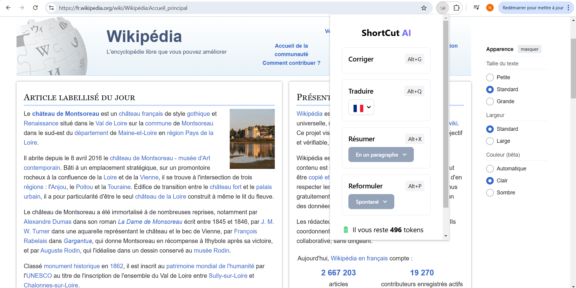Screen dimensions: 576x288
Task: Click the Résumer action
Action: (x=361, y=139)
